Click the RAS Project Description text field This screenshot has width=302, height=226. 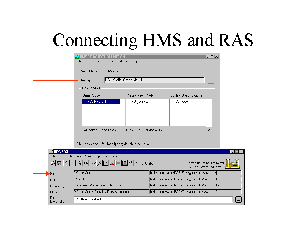coord(153,200)
